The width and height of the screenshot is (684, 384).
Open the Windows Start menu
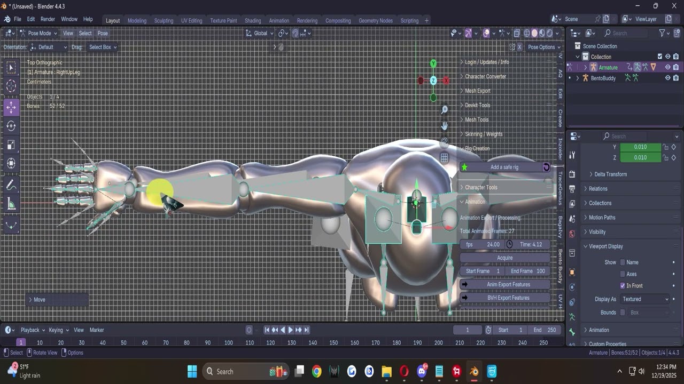192,371
